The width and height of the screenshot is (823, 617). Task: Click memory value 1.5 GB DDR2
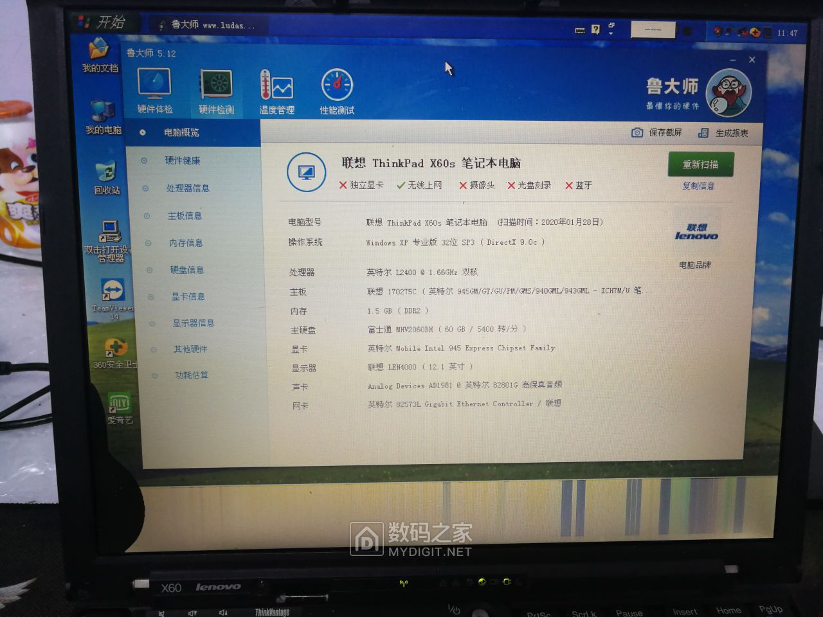point(397,310)
